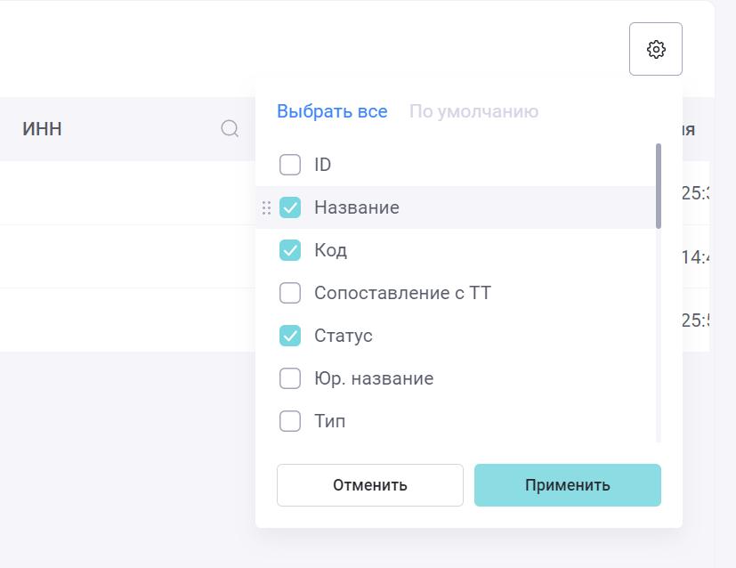Click the По умолчанию link
Image resolution: width=736 pixels, height=568 pixels.
point(473,111)
